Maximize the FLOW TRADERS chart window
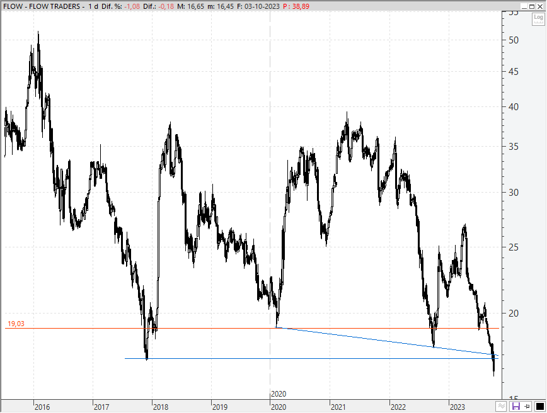The width and height of the screenshot is (547, 413). [x=532, y=6]
